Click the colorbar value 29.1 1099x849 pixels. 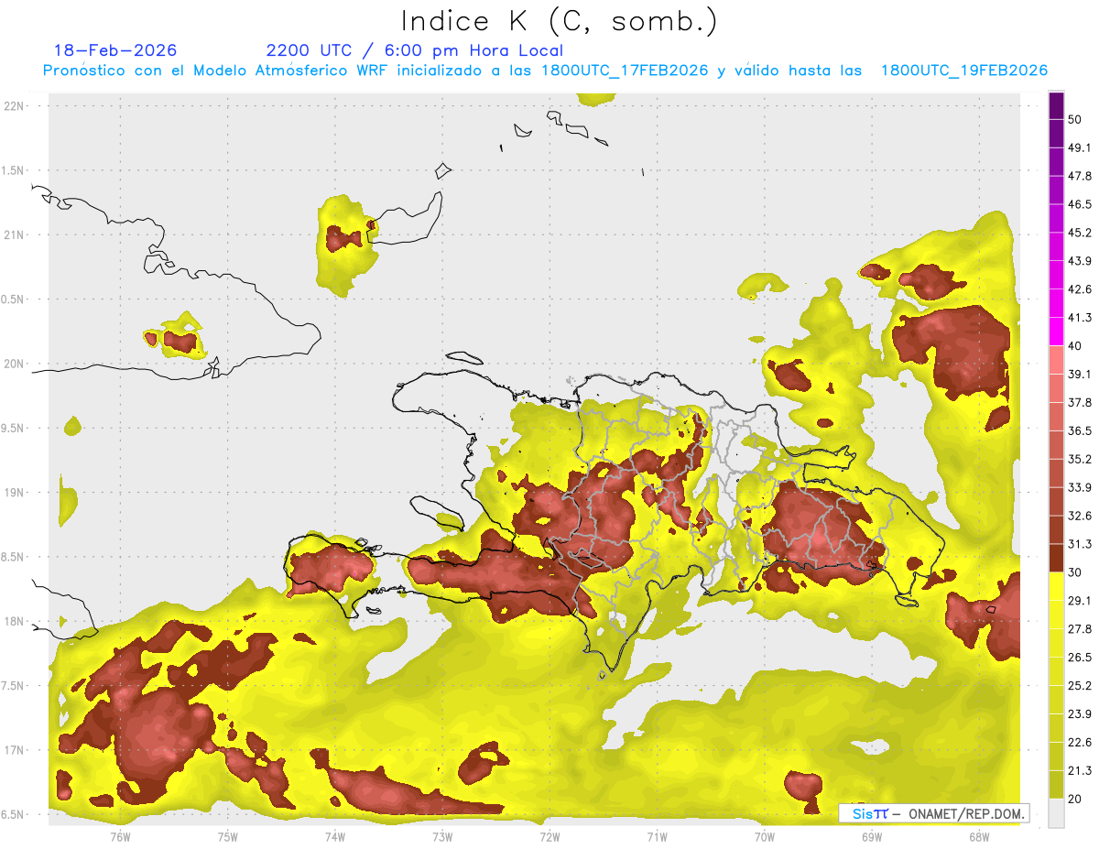(x=1079, y=601)
